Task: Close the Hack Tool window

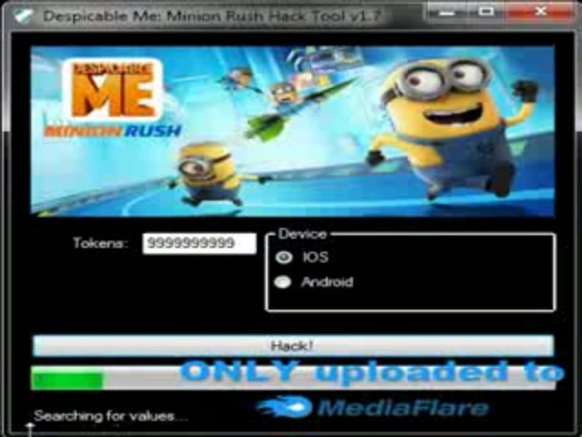Action: tap(540, 12)
